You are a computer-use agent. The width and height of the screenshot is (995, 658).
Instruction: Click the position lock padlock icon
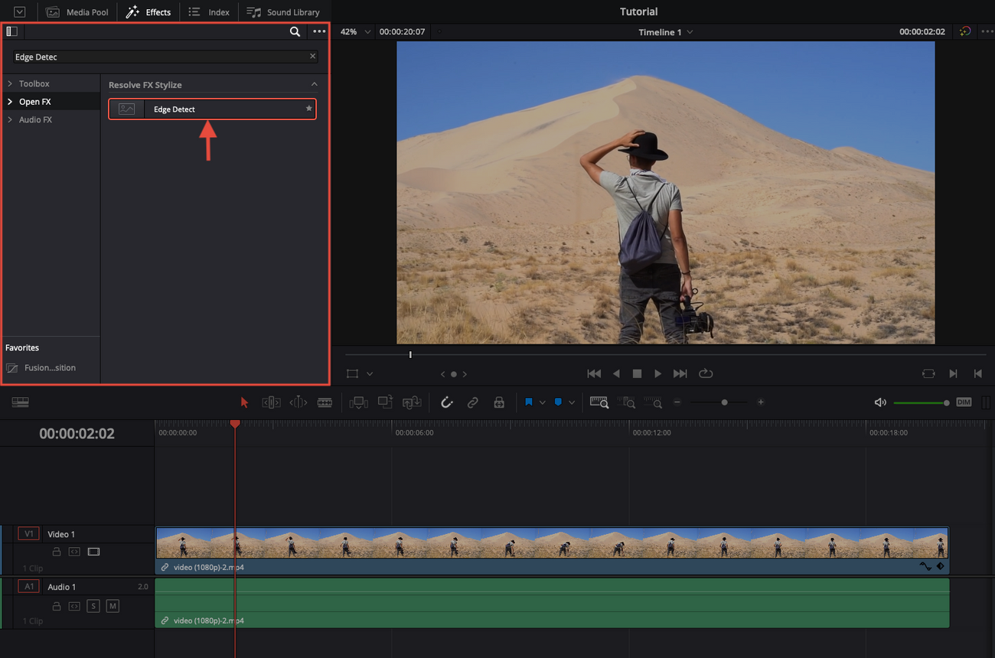point(499,402)
